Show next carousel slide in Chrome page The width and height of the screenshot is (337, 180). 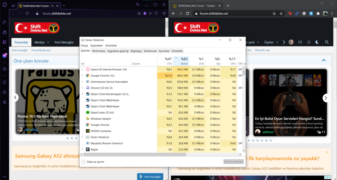click(326, 98)
